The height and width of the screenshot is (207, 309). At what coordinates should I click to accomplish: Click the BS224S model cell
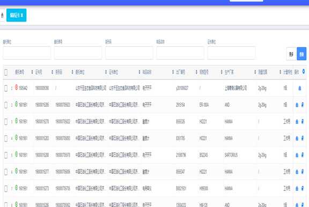(203, 155)
